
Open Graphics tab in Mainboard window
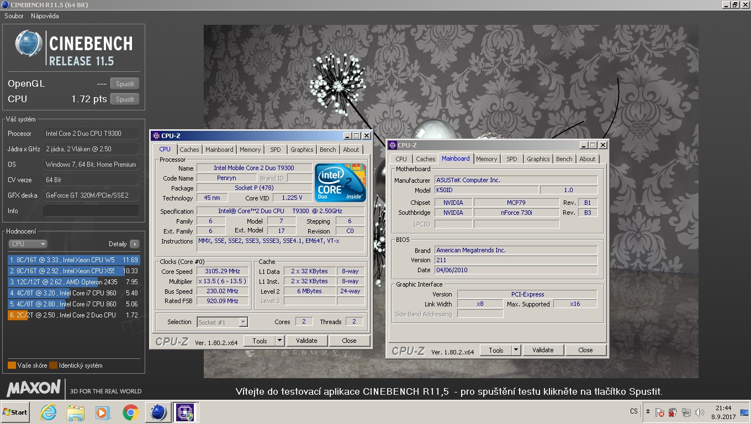538,159
